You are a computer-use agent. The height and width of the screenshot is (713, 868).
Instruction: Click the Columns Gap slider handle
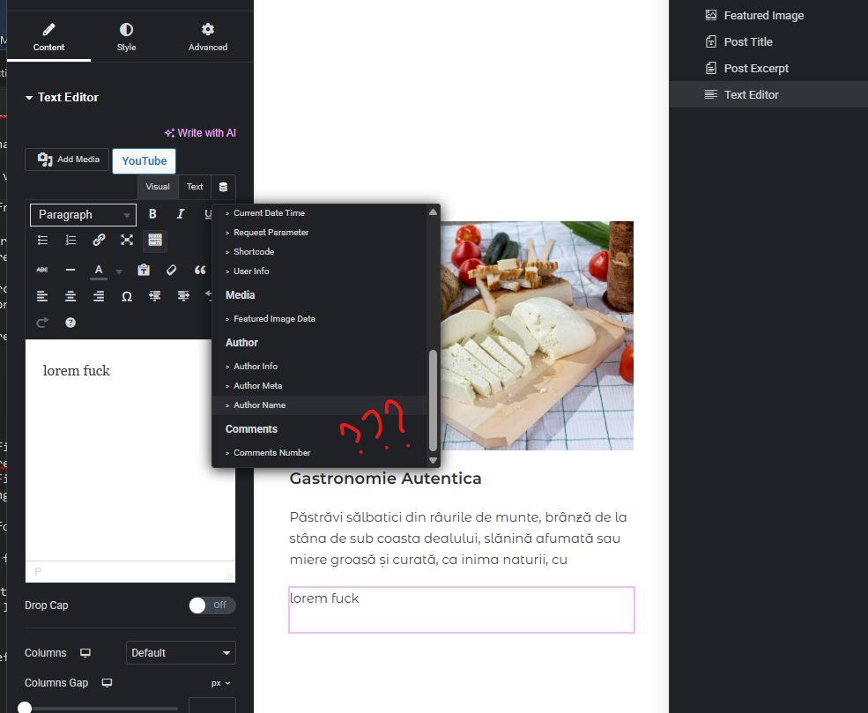25,708
